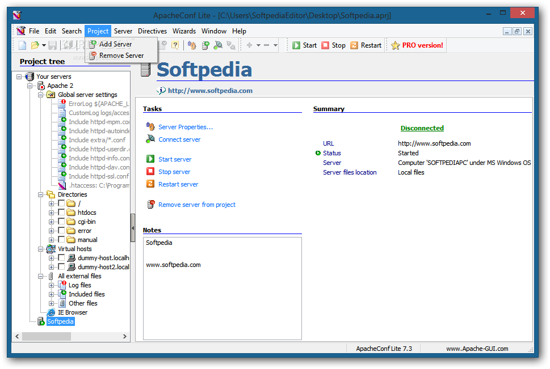Open the Directives menu
This screenshot has height=369, width=550.
pos(152,31)
